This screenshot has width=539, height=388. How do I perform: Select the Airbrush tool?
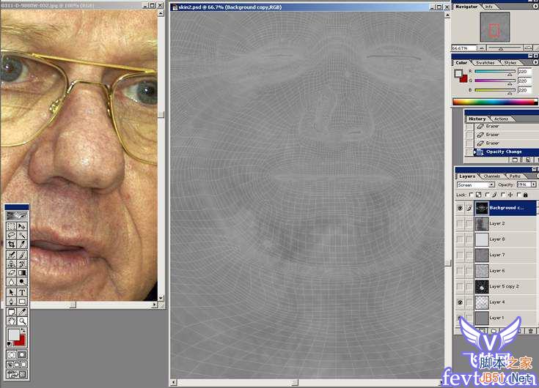(12, 255)
